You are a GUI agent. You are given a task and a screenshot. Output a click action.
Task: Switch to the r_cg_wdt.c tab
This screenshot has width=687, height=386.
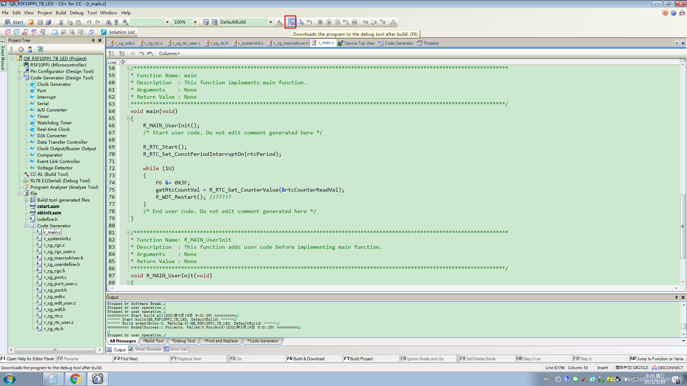[x=122, y=43]
